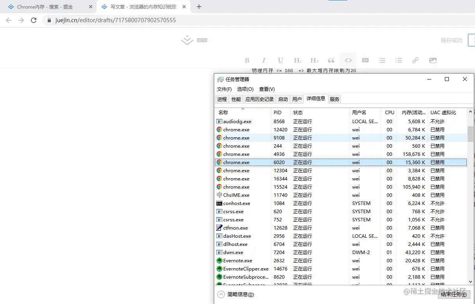Sort by PID column header
Viewport: 475px width, 304px height.
[x=281, y=112]
